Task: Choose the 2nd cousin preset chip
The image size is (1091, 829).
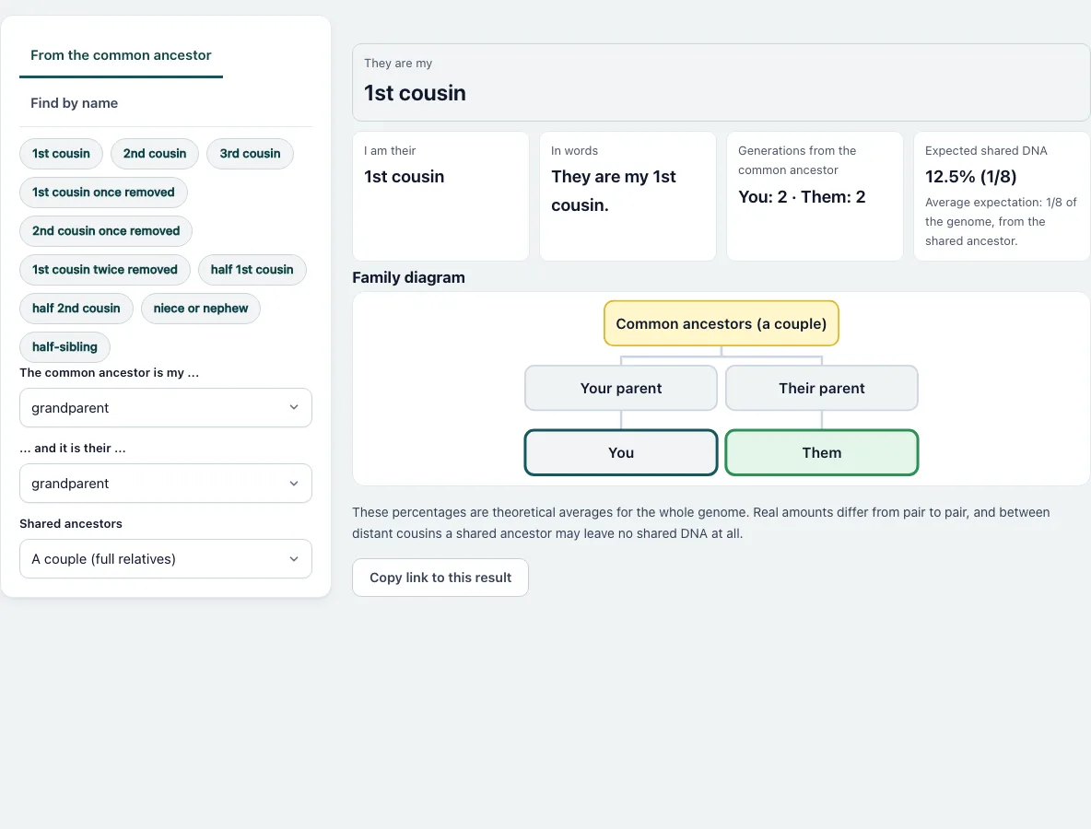Action: 155,154
